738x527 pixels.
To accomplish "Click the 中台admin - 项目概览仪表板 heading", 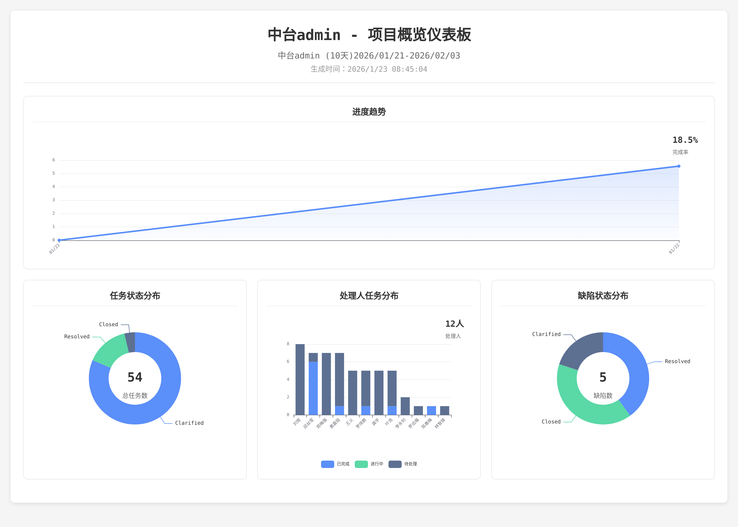I will (369, 35).
